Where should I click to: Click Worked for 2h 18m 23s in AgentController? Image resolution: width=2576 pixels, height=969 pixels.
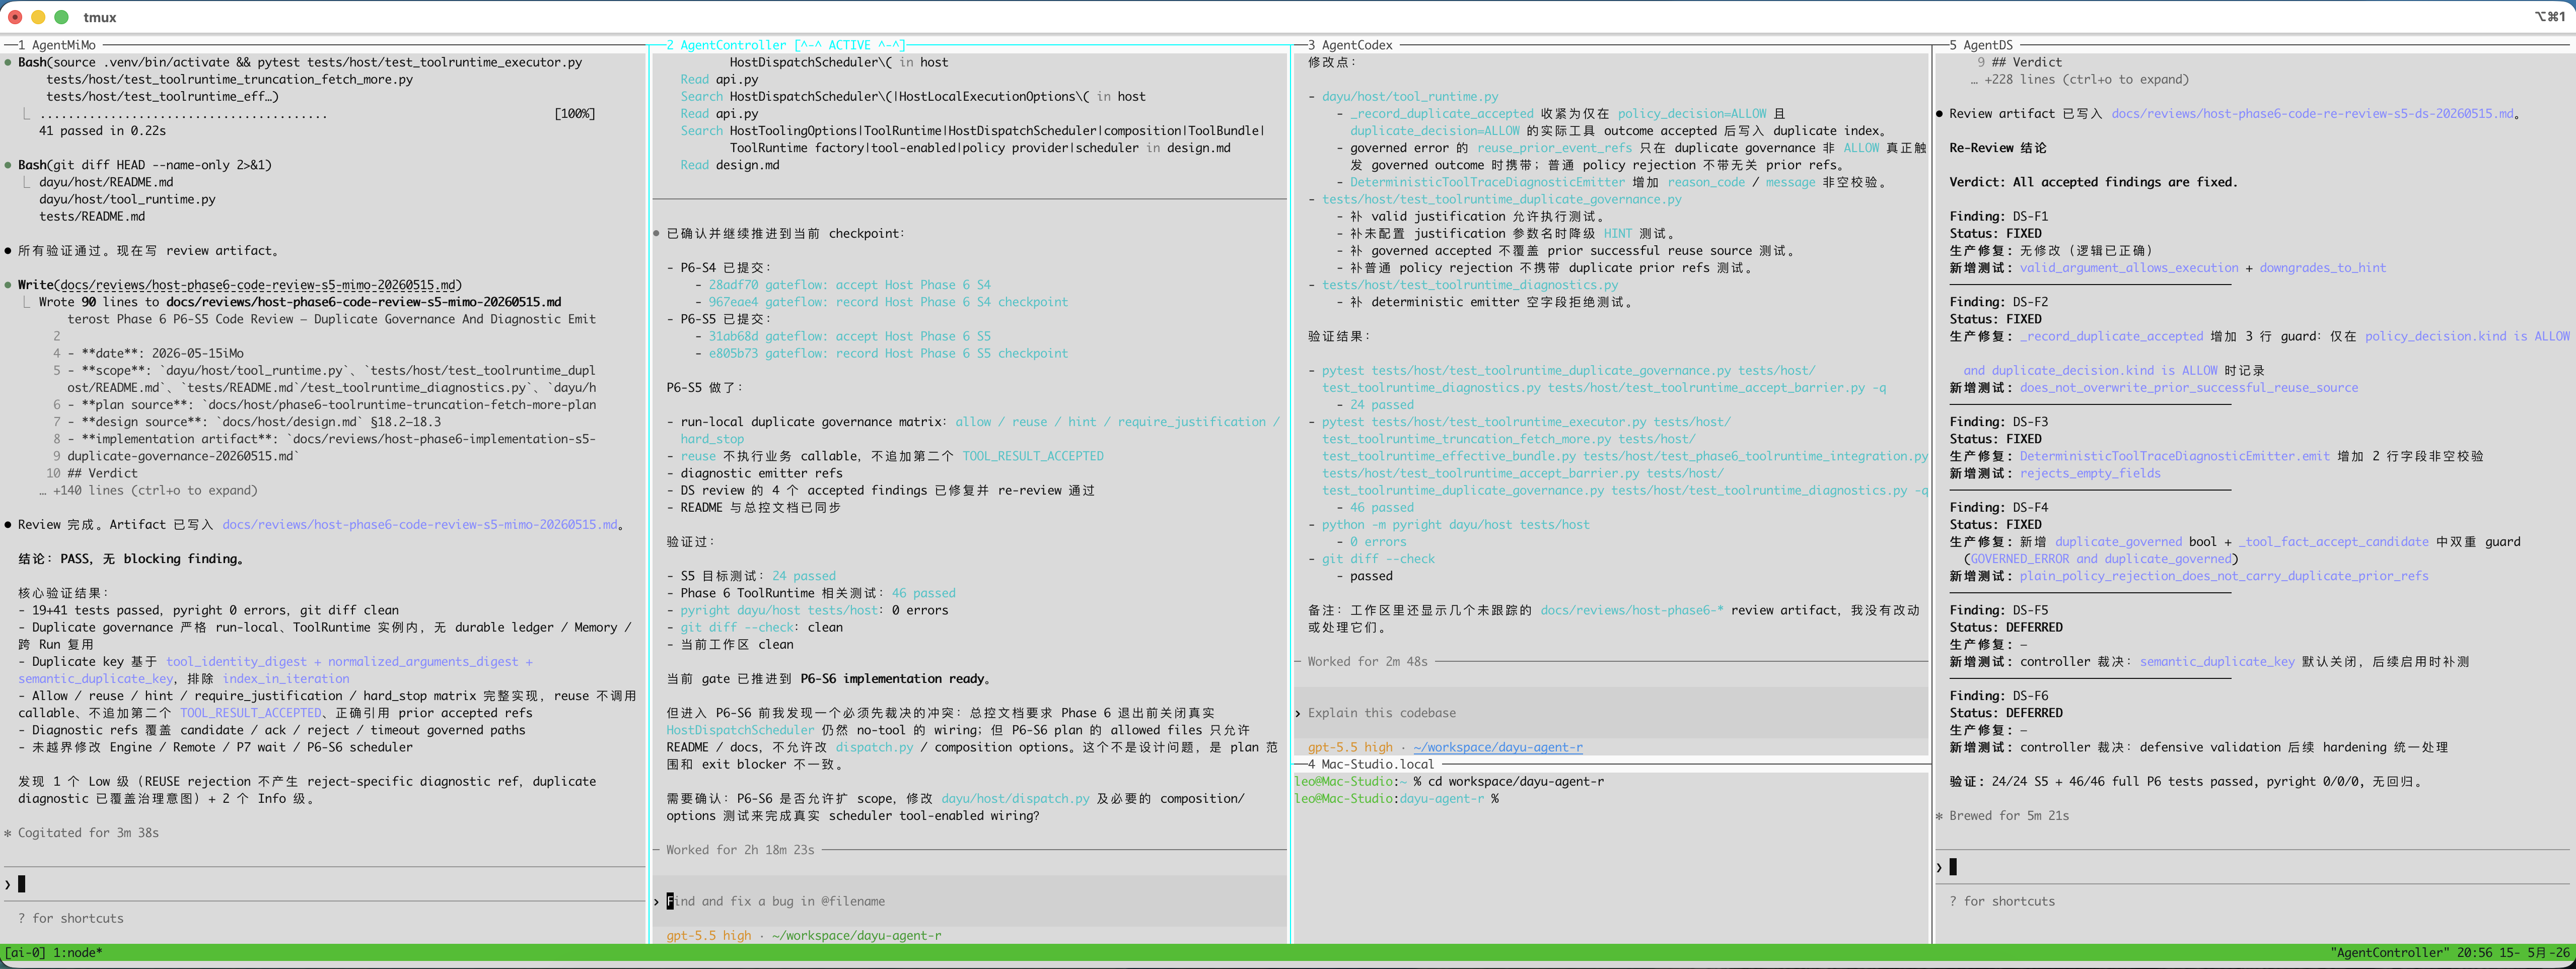(x=740, y=850)
